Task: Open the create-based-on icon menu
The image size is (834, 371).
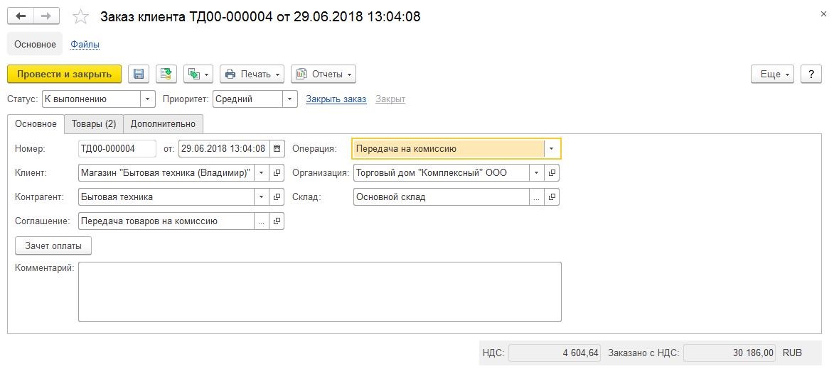Action: (198, 74)
